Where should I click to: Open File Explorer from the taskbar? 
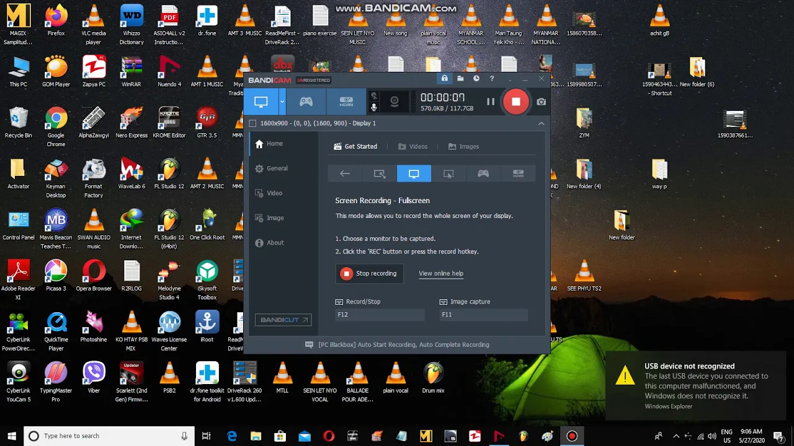click(256, 436)
